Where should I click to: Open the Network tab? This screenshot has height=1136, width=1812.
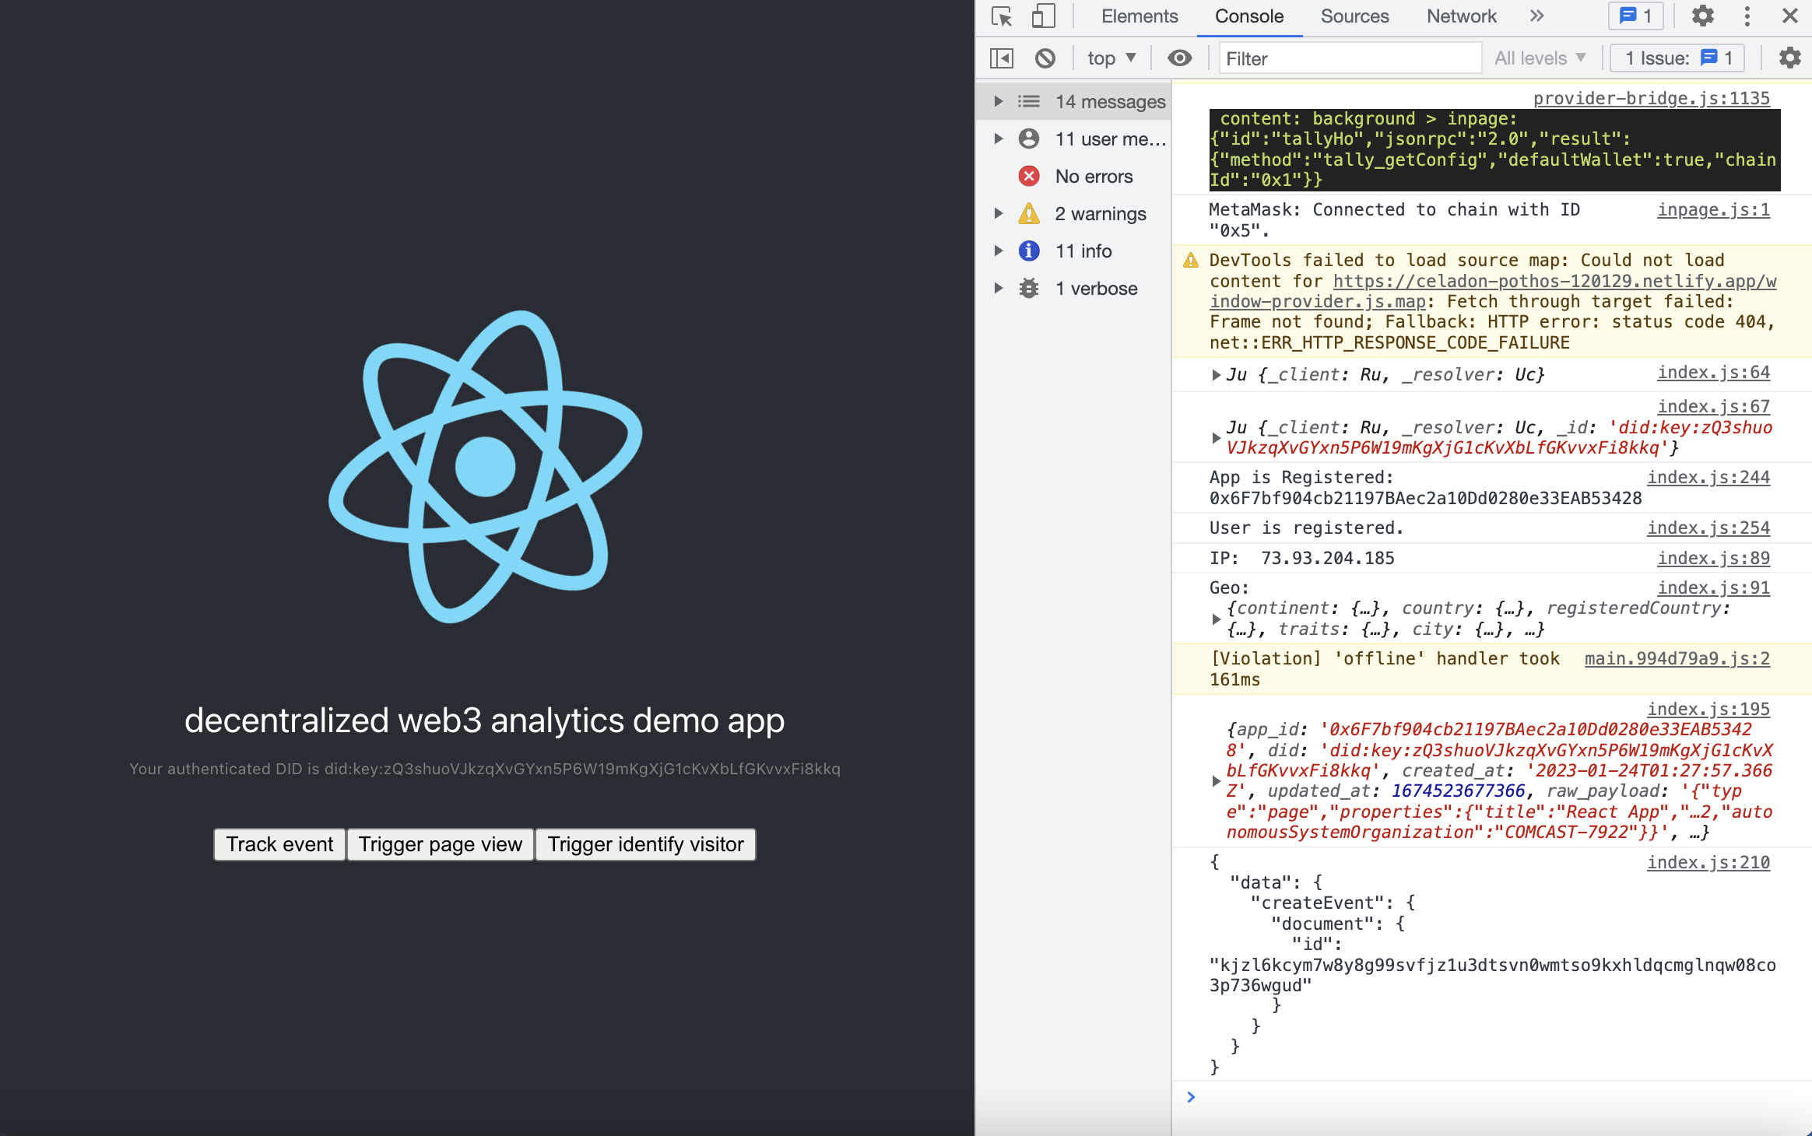[1461, 16]
